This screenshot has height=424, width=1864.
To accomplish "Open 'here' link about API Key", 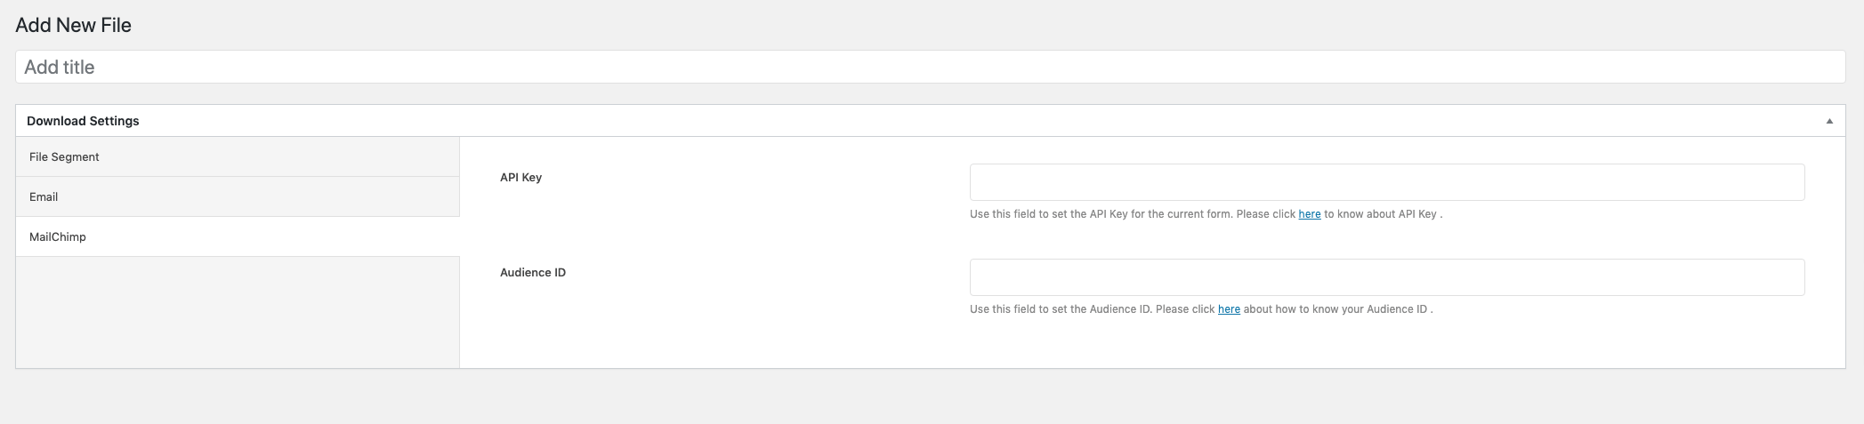I will click(x=1309, y=214).
